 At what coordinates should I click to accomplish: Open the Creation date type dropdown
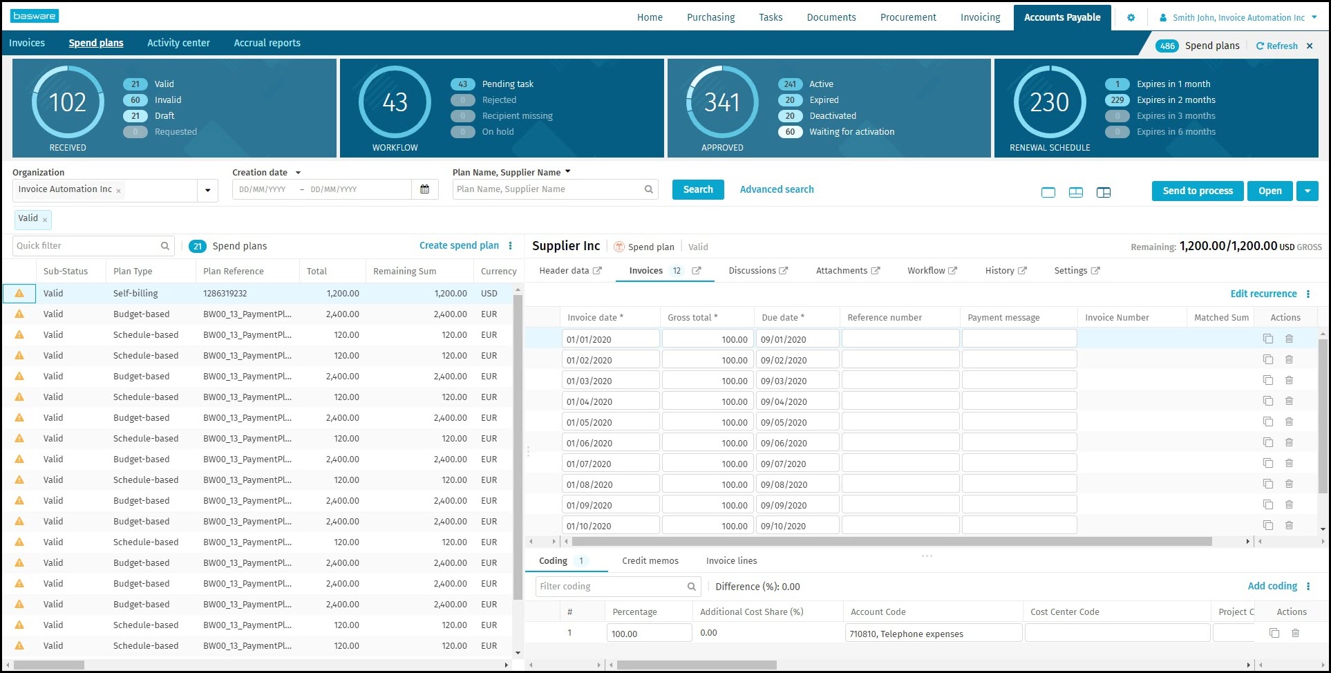299,173
